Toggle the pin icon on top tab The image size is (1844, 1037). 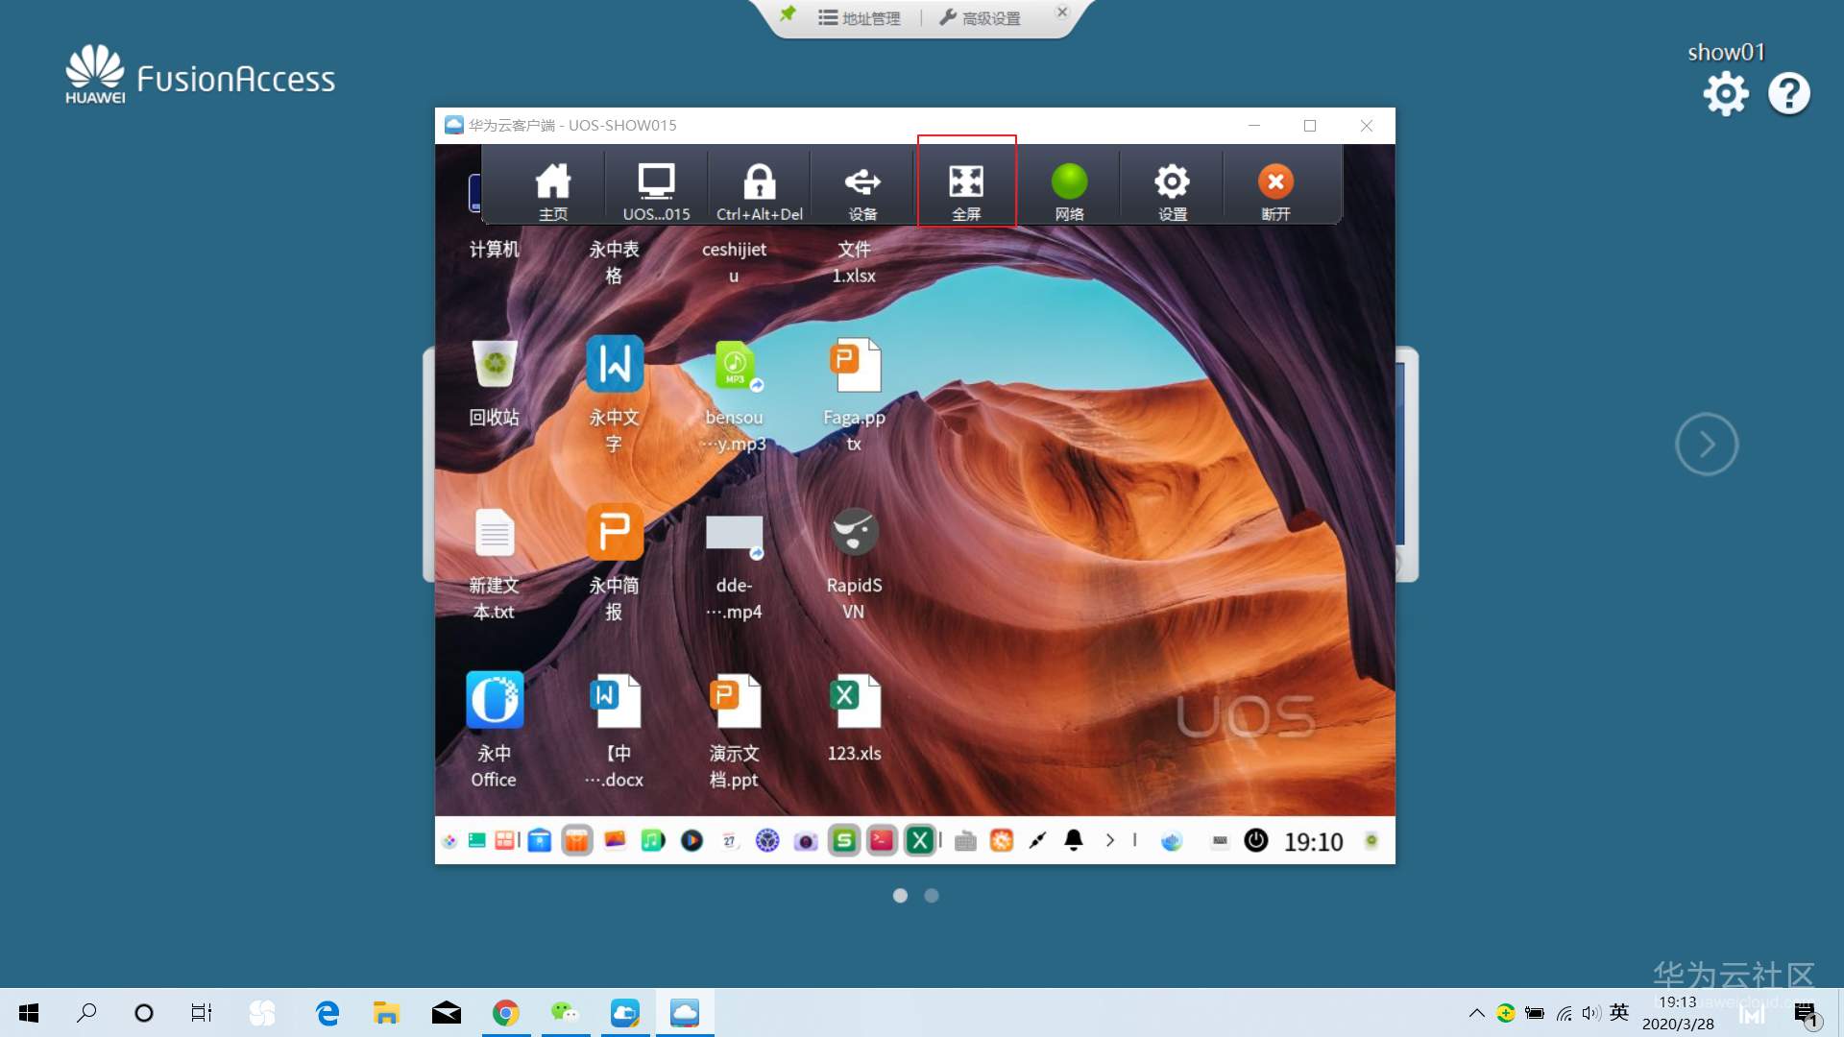point(788,14)
